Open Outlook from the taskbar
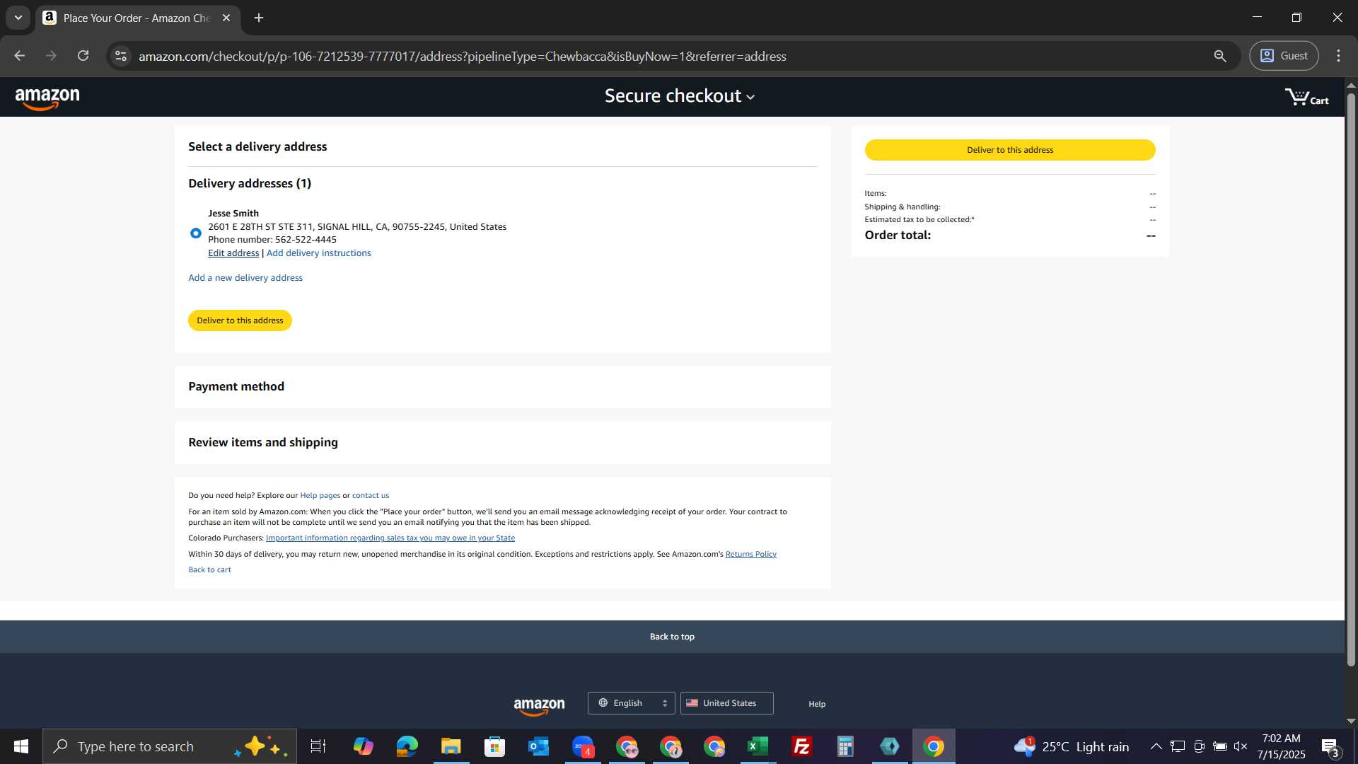The width and height of the screenshot is (1358, 764). point(539,746)
